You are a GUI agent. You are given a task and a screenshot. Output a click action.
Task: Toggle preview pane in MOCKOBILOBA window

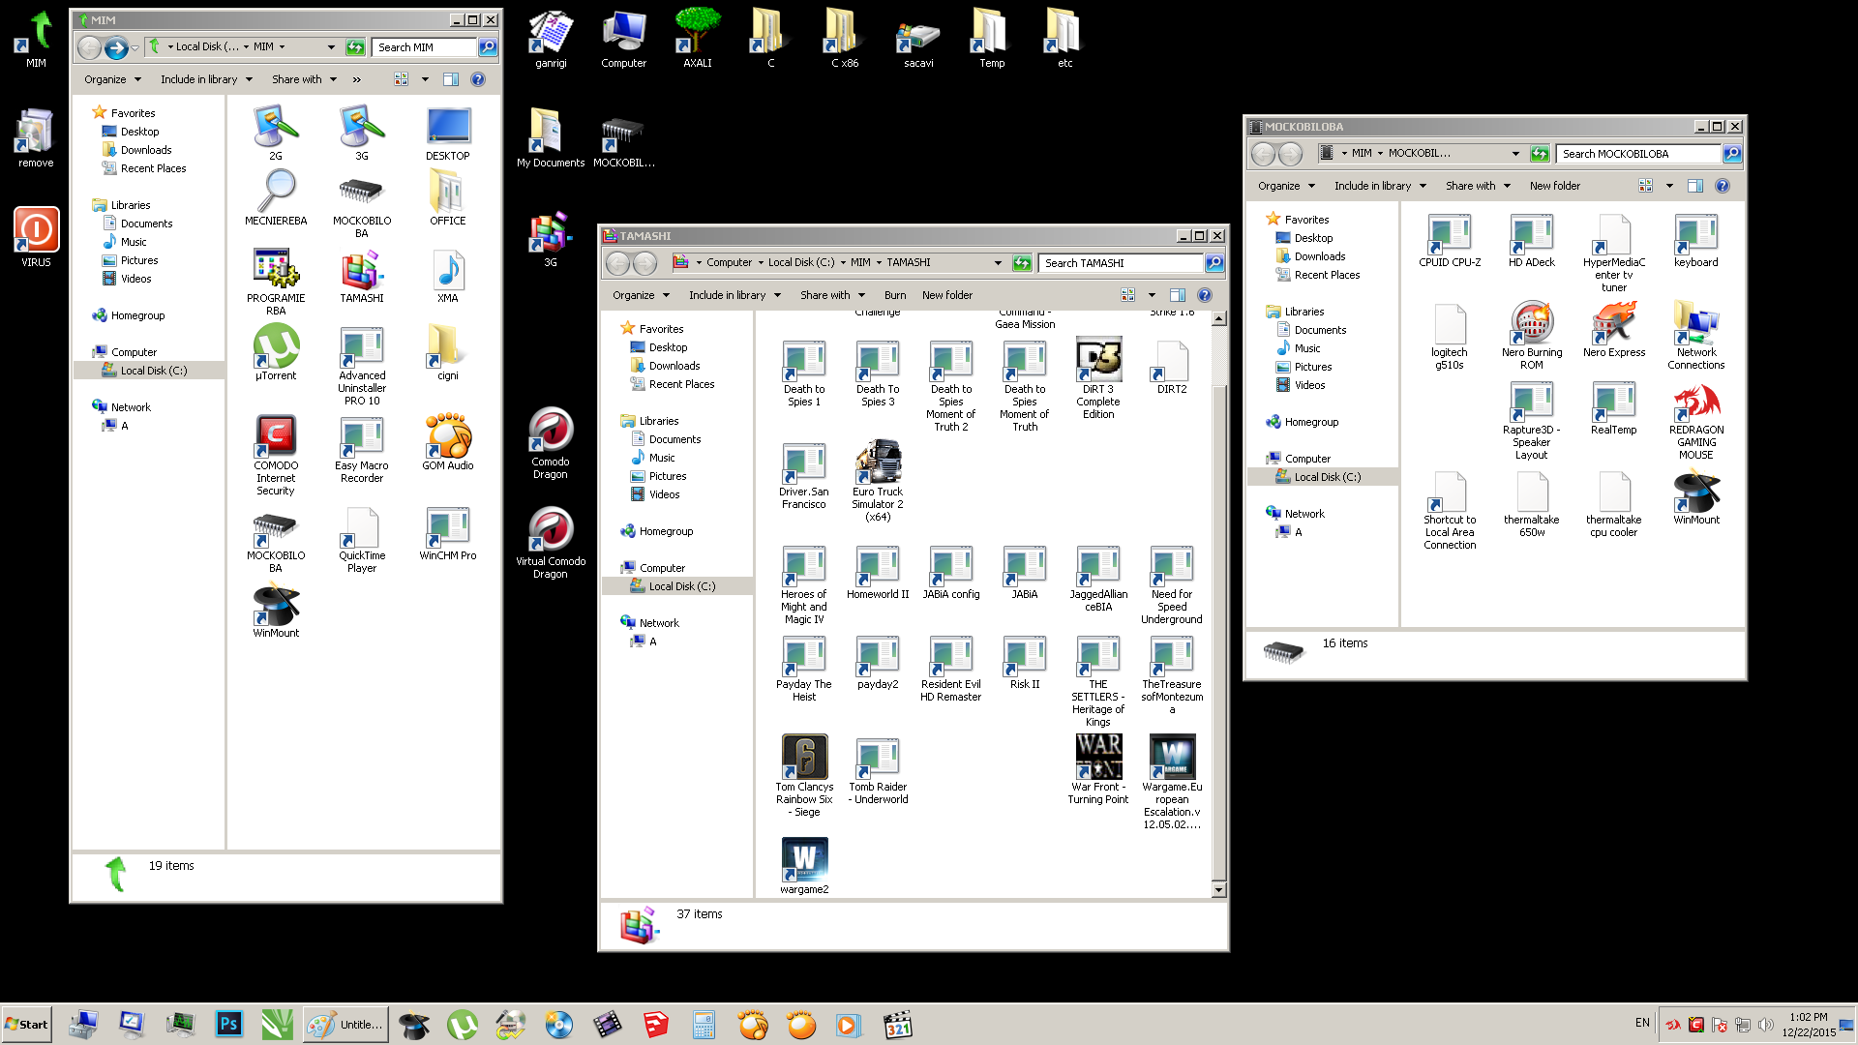[1695, 186]
